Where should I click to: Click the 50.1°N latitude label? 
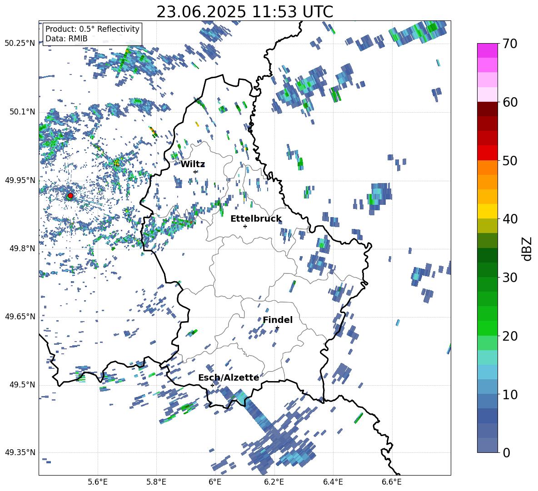point(22,112)
